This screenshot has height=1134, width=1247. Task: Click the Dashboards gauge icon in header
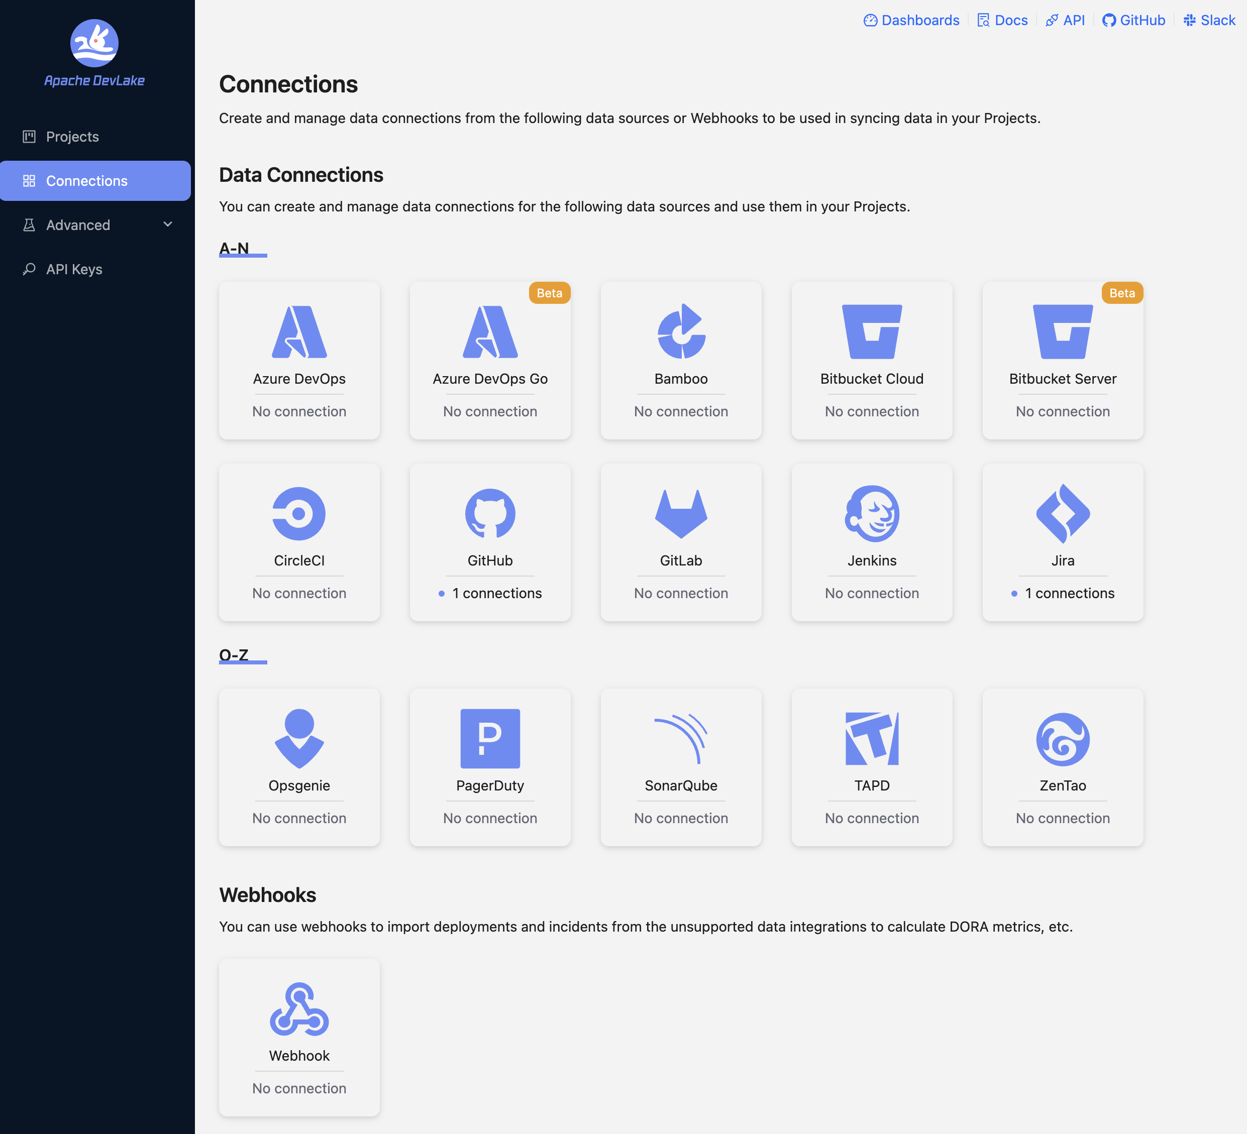tap(870, 21)
